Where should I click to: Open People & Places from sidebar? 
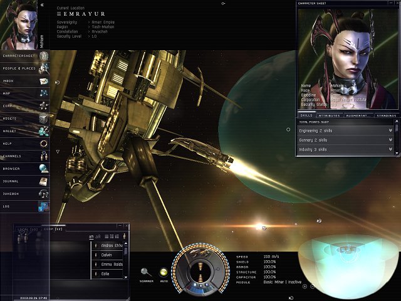[44, 68]
